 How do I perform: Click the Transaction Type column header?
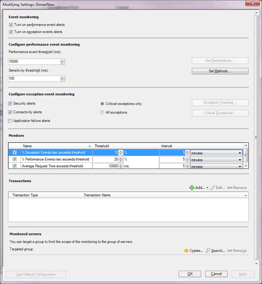coord(45,195)
